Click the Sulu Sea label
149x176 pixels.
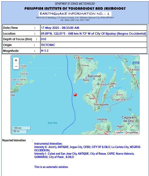point(53,123)
